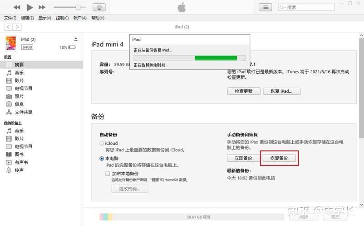This screenshot has width=364, height=226.
Task: Open the 控制(C) menu
Action: pyautogui.click(x=62, y=18)
